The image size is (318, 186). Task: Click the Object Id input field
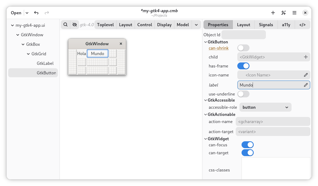[243, 35]
